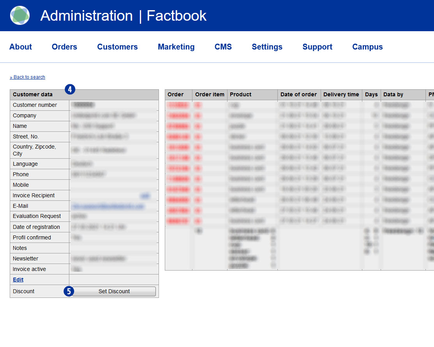Viewport: 434px width, 347px height.
Task: Go to the Orders section
Action: click(x=64, y=47)
